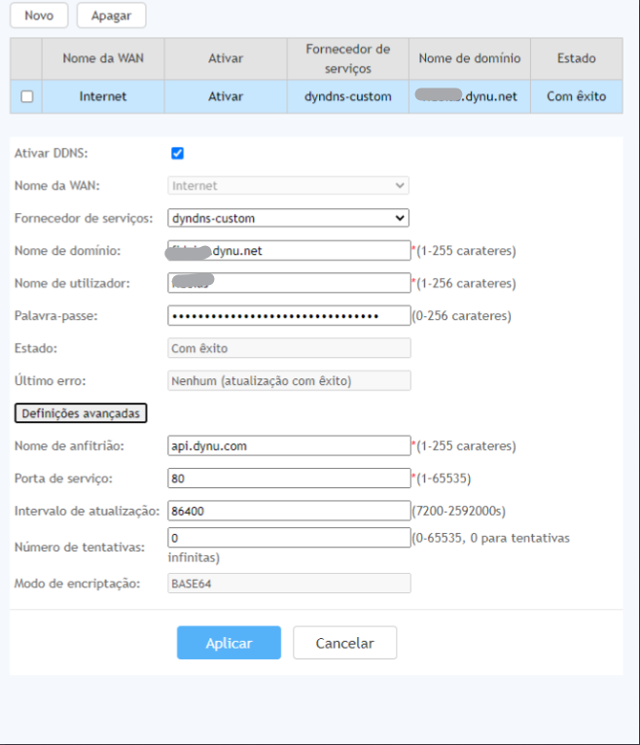Screen dimensions: 640x745
Task: Click the Nome de anfitrião field
Action: (x=288, y=446)
